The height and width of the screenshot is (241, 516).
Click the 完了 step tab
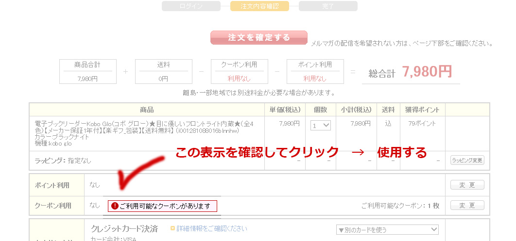click(328, 6)
